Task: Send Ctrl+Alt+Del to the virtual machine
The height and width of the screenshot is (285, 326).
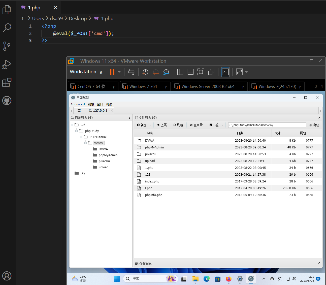Action: [x=131, y=72]
